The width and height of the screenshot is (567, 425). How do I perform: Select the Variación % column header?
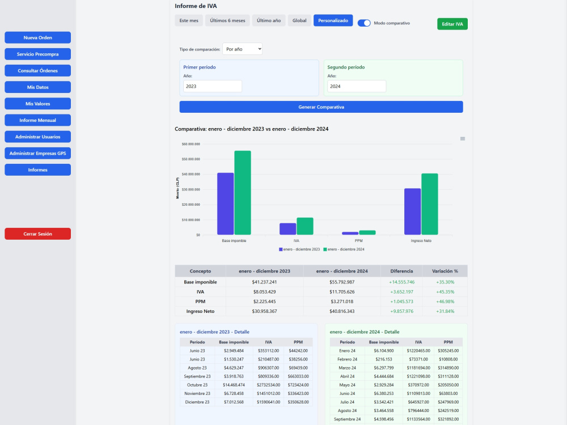[445, 271]
